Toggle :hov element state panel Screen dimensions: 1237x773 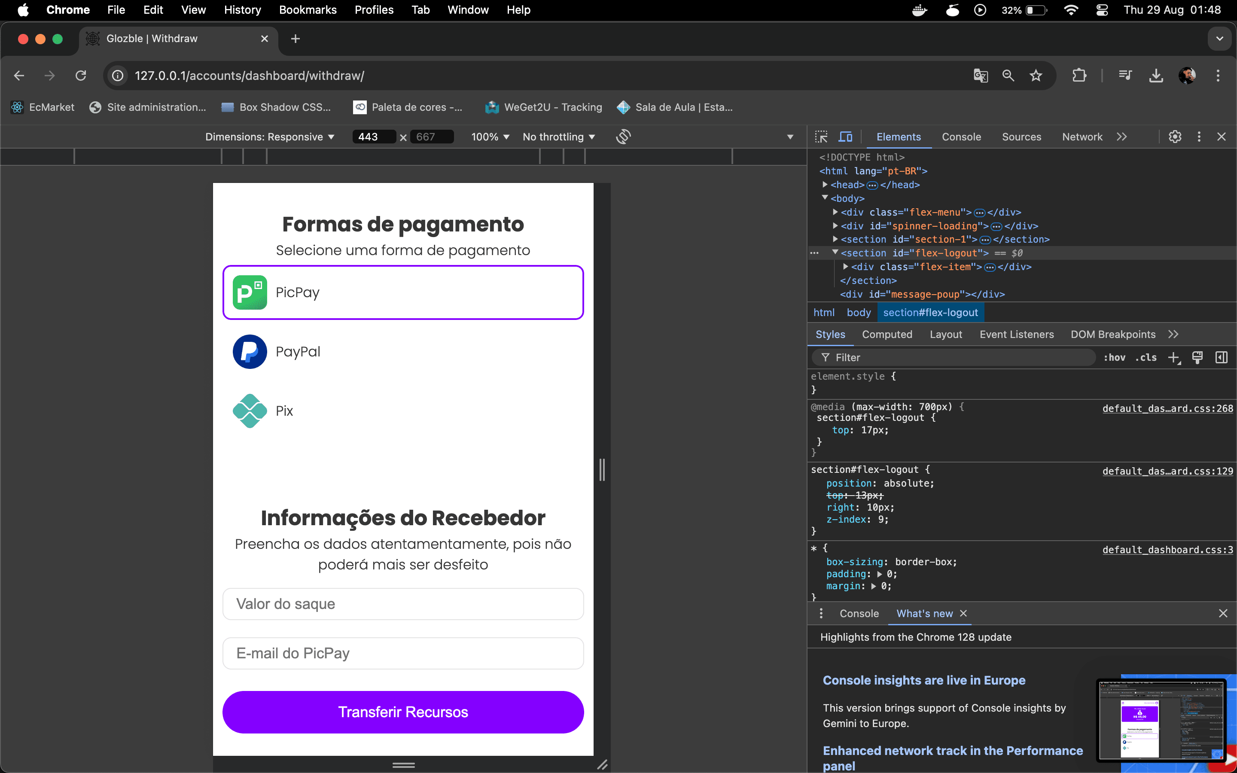pos(1114,358)
